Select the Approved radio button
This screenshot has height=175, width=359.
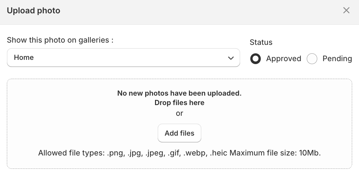pos(255,59)
